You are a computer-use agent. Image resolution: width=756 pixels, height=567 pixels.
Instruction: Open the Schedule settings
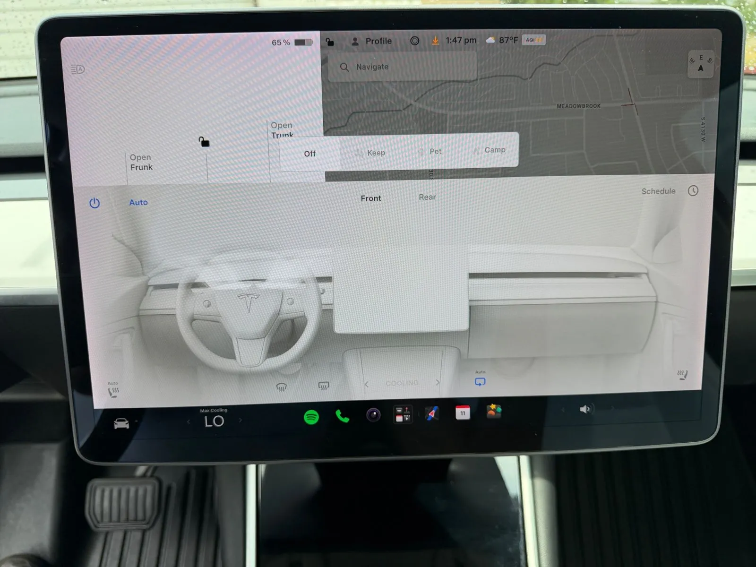pos(658,191)
